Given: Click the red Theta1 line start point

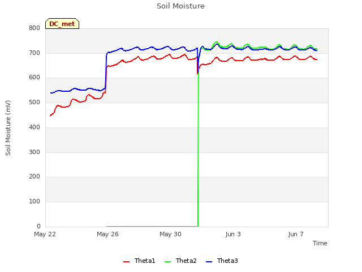Looking at the screenshot, I should coord(50,116).
